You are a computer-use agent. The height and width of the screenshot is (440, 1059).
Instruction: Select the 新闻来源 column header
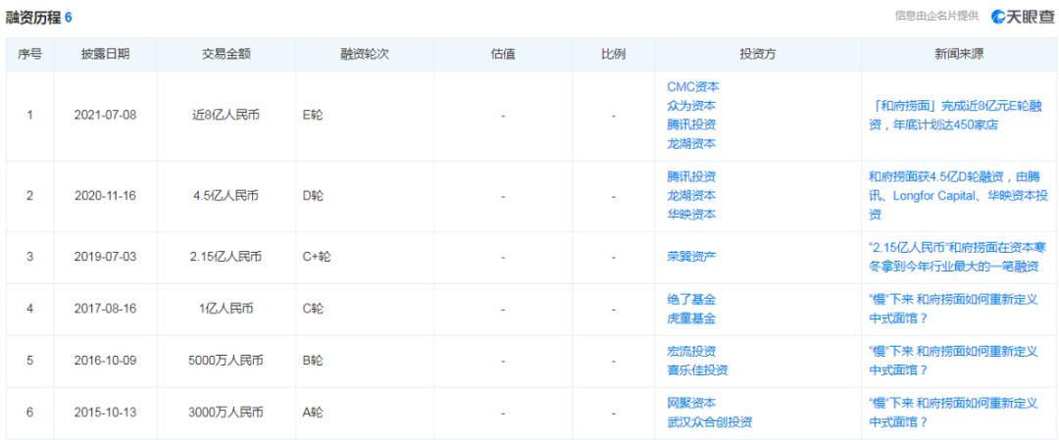tap(959, 55)
